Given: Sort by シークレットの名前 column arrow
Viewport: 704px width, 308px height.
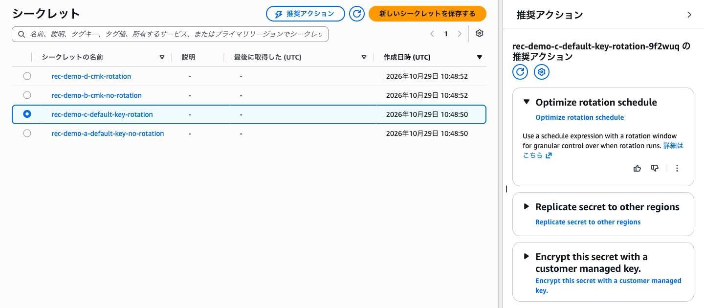Looking at the screenshot, I should 162,58.
